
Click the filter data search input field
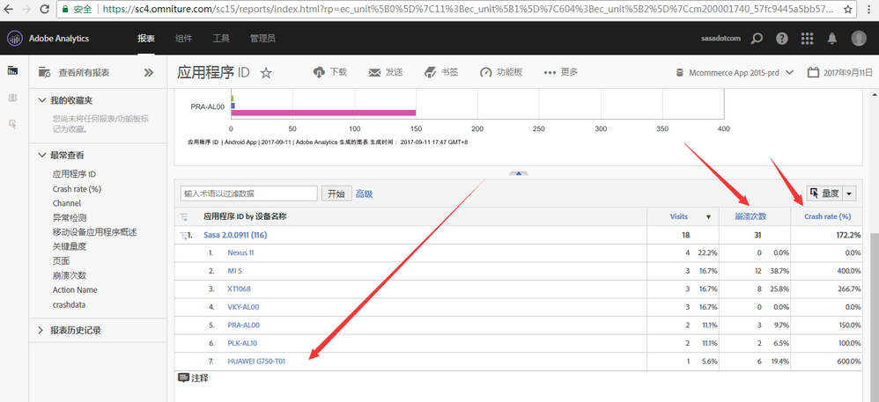click(x=248, y=194)
